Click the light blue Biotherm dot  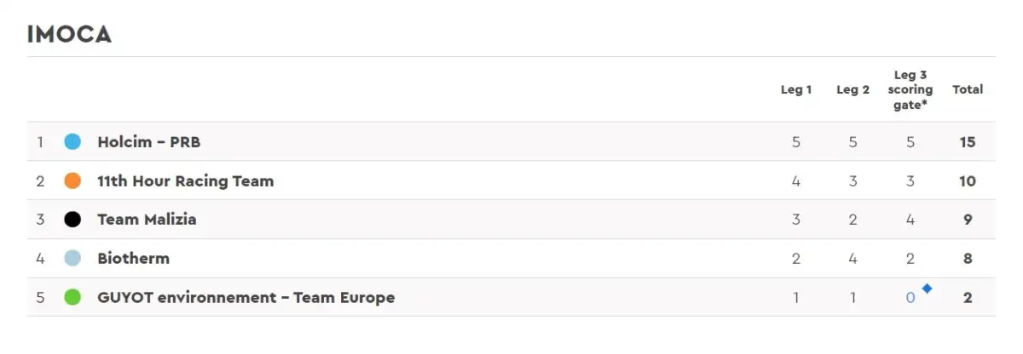click(72, 259)
